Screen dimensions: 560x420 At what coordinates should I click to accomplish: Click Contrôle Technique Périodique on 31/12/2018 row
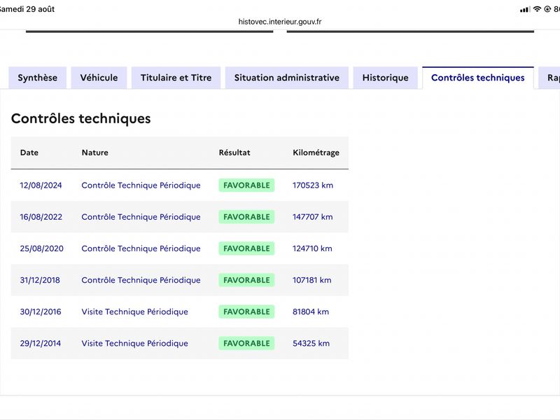point(141,280)
